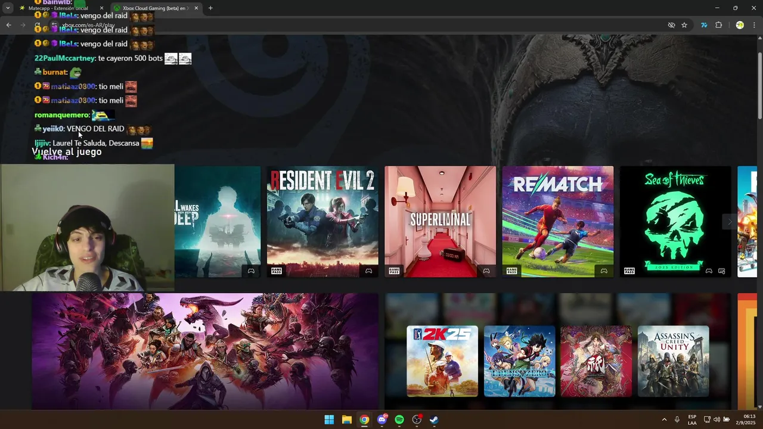Open the blue 7TV extension icon
The image size is (763, 429).
click(x=704, y=25)
